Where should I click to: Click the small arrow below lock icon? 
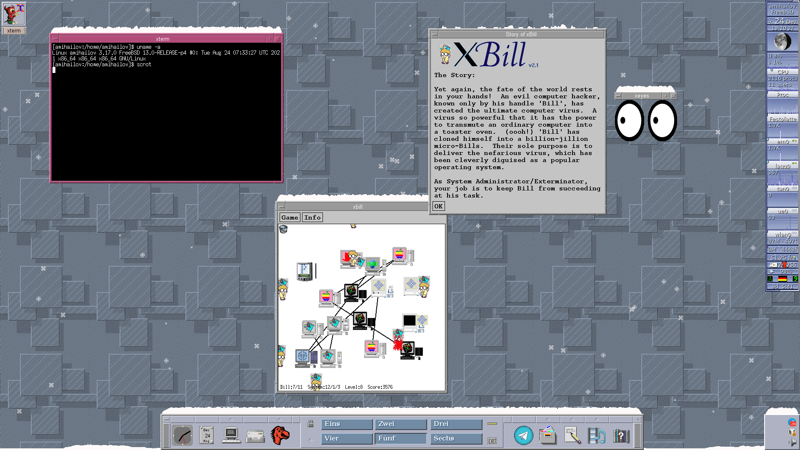coord(310,440)
